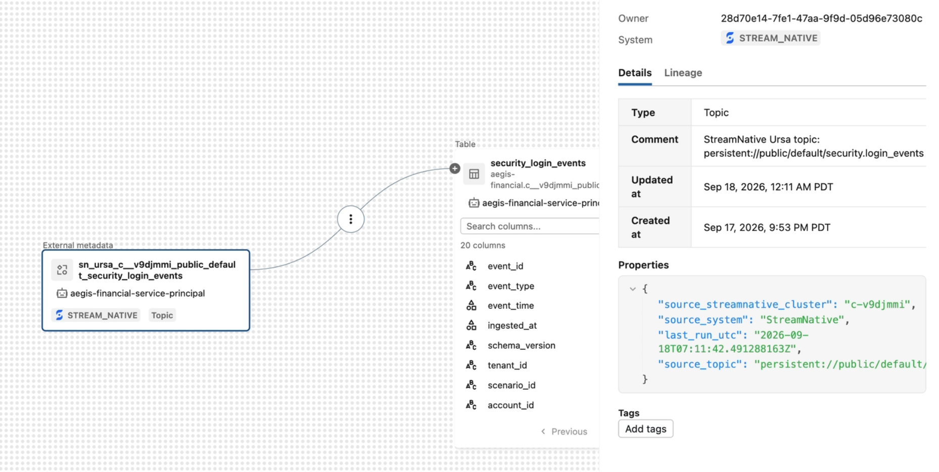939x472 pixels.
Task: Click the external metadata node icon
Action: 62,270
